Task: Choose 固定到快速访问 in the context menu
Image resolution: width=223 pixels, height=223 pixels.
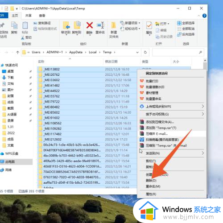Action: coord(157,73)
